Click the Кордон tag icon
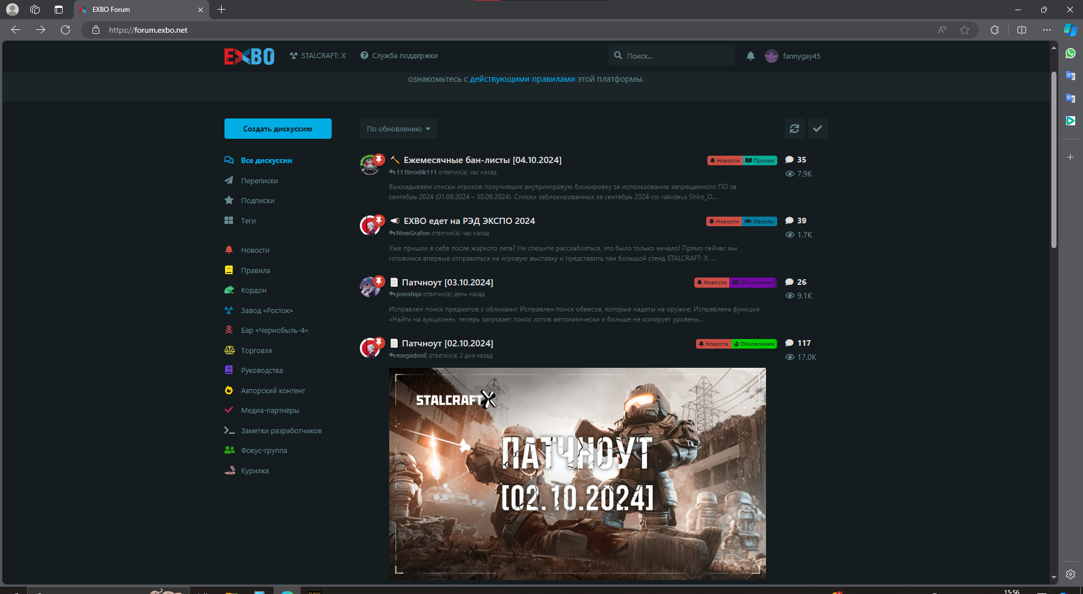Screen dimensions: 1083x594 [228, 290]
